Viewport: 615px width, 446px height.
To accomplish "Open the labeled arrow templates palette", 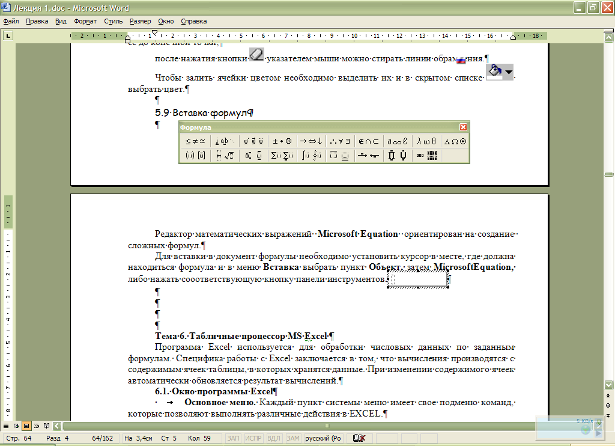I will pos(369,156).
